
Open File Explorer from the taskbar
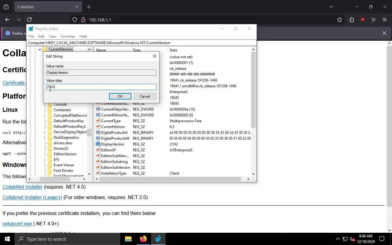(128, 239)
